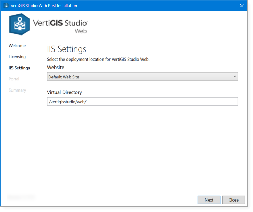
Task: Click the Website field label
Action: pyautogui.click(x=56, y=68)
